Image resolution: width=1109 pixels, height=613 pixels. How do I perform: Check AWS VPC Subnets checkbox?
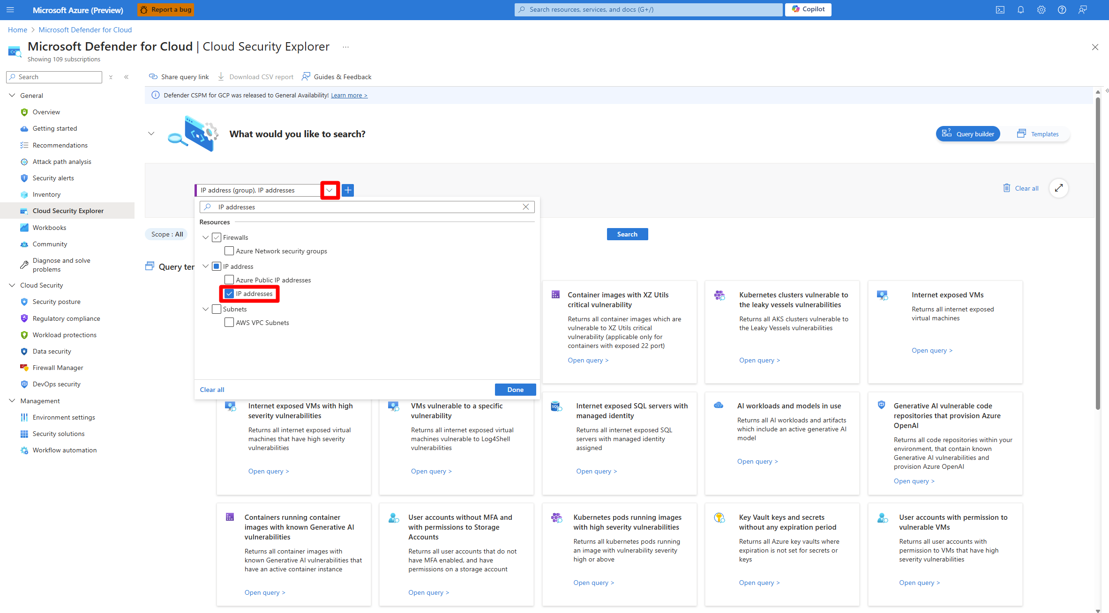[x=229, y=323]
